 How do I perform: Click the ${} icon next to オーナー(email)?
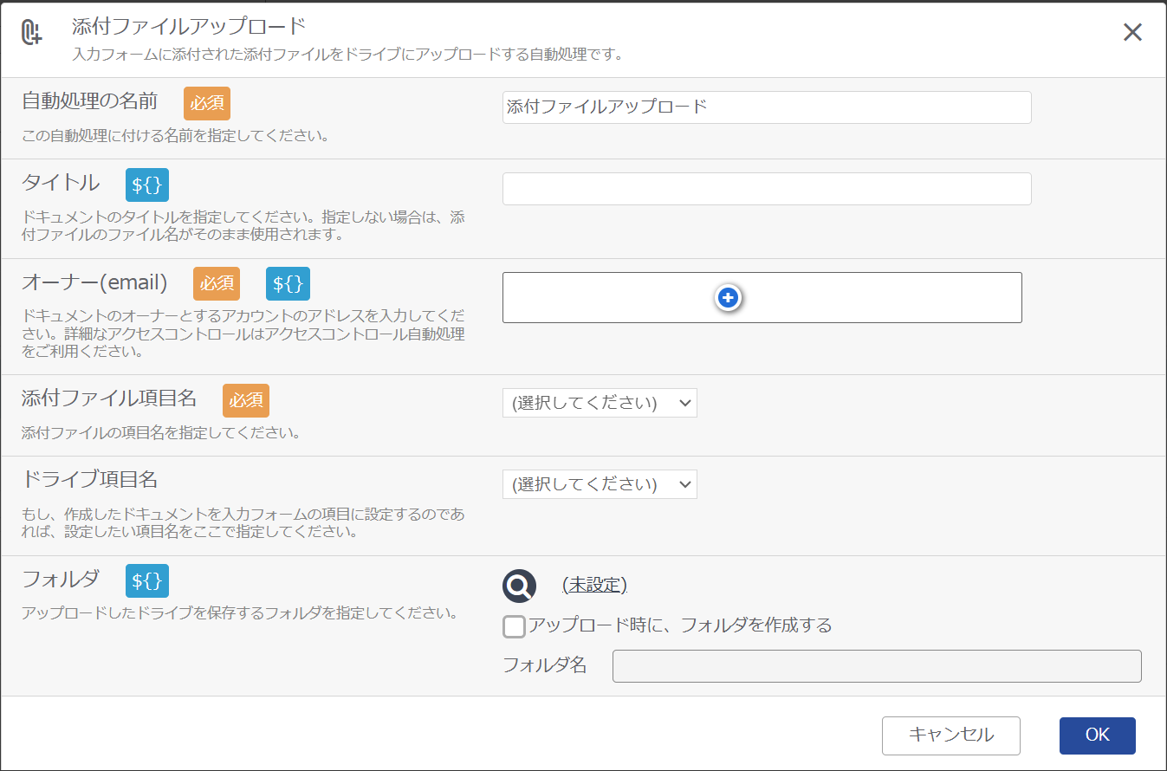point(287,282)
